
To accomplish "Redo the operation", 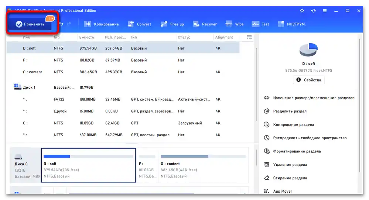I will point(69,24).
